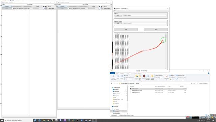Click the Mover a folder icon
Viewport: 216px width, 122px height.
tap(136, 76)
